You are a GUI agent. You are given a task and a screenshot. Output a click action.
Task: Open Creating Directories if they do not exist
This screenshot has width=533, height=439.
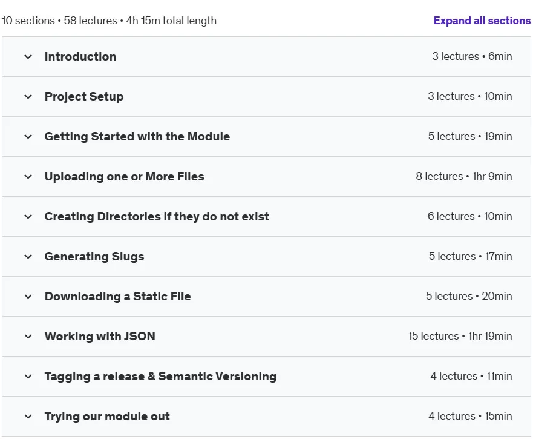coord(157,216)
